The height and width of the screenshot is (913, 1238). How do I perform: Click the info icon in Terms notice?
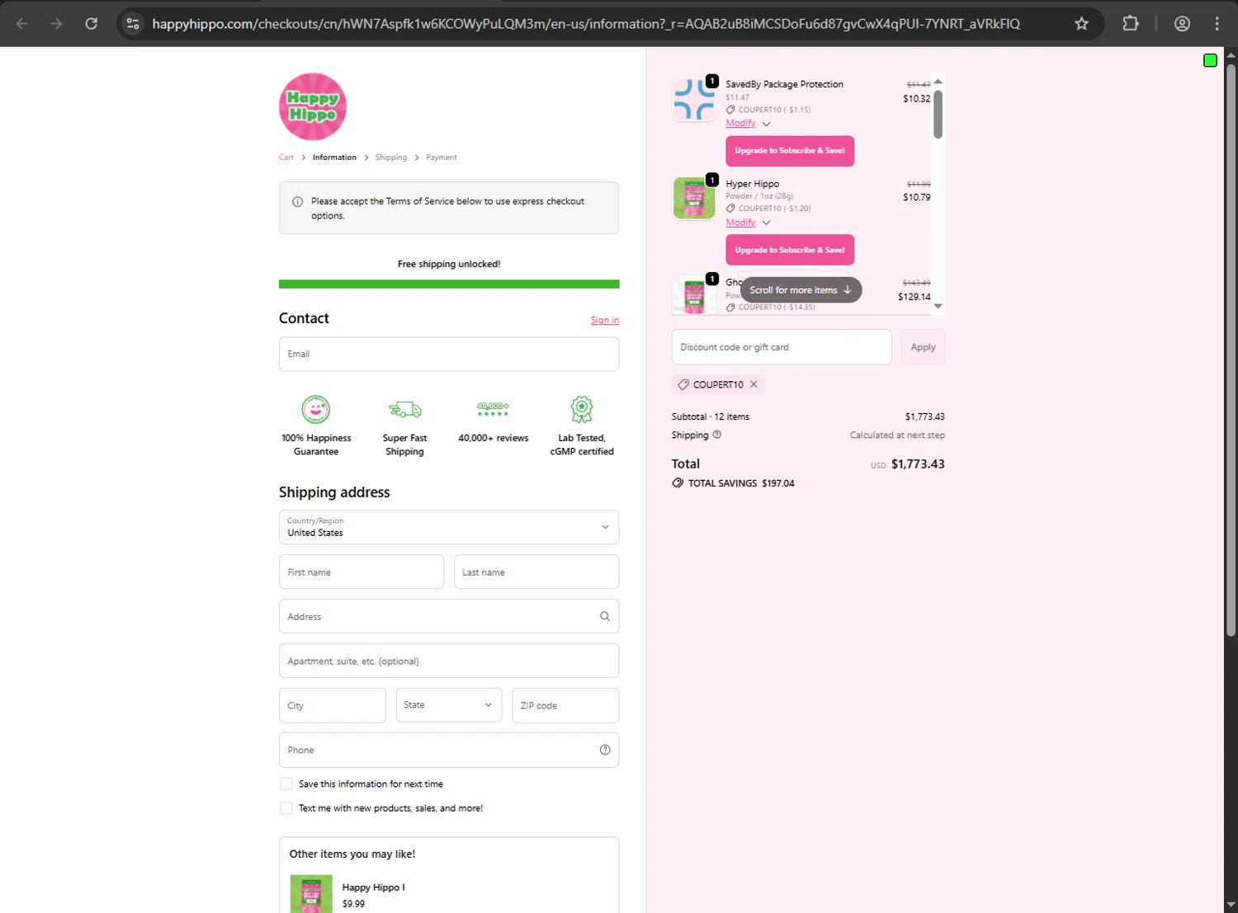(x=298, y=201)
